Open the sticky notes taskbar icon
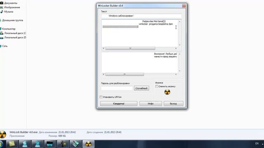 coord(12,144)
